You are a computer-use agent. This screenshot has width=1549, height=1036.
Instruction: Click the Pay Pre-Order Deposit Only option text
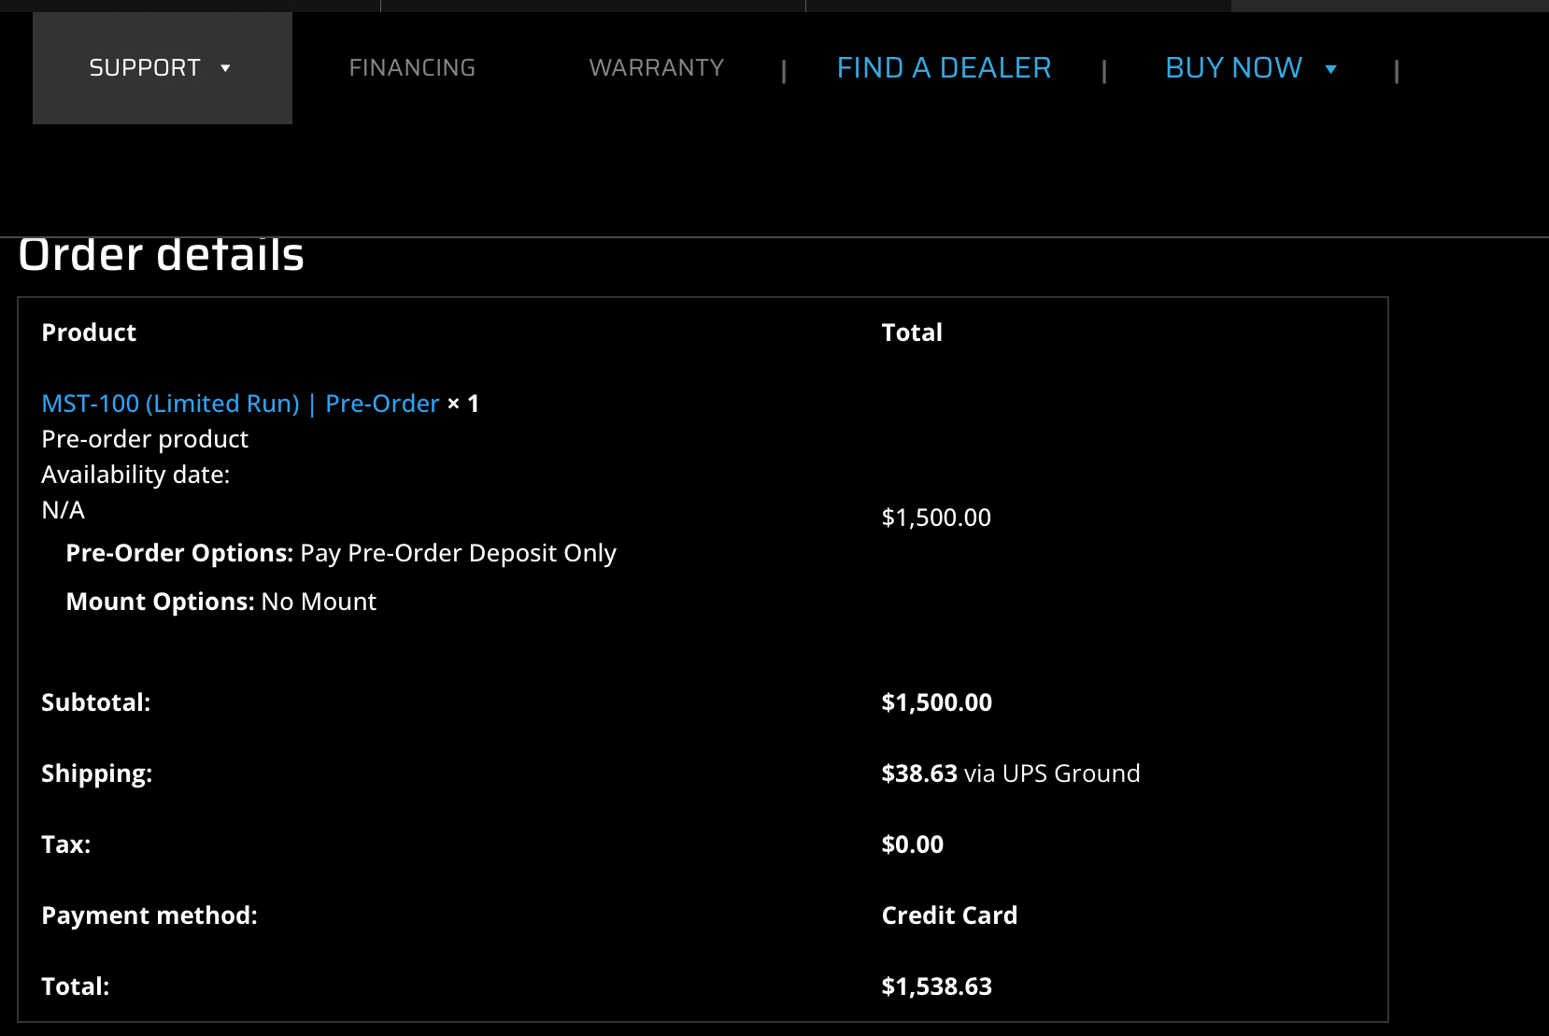[458, 553]
